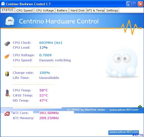Screen dimensions: 144x137
Task: Click the Charge rate label
Action: pos(23,73)
